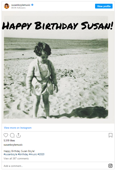Follow the View more on Instagram link
The image size is (116, 170).
pos(18,128)
